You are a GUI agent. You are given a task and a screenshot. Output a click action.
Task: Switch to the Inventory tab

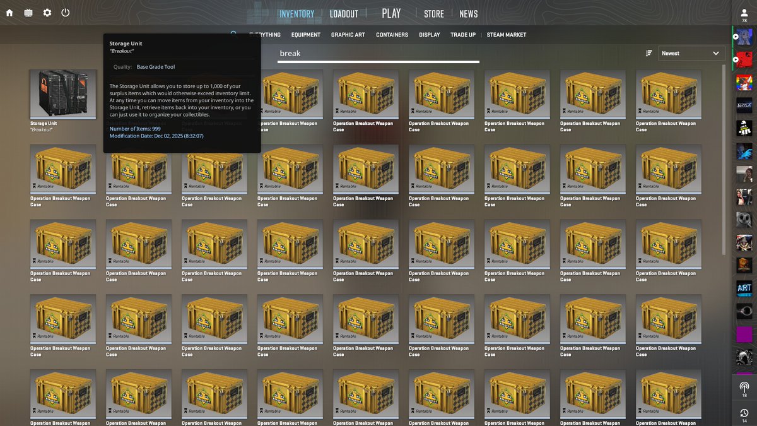click(x=296, y=14)
